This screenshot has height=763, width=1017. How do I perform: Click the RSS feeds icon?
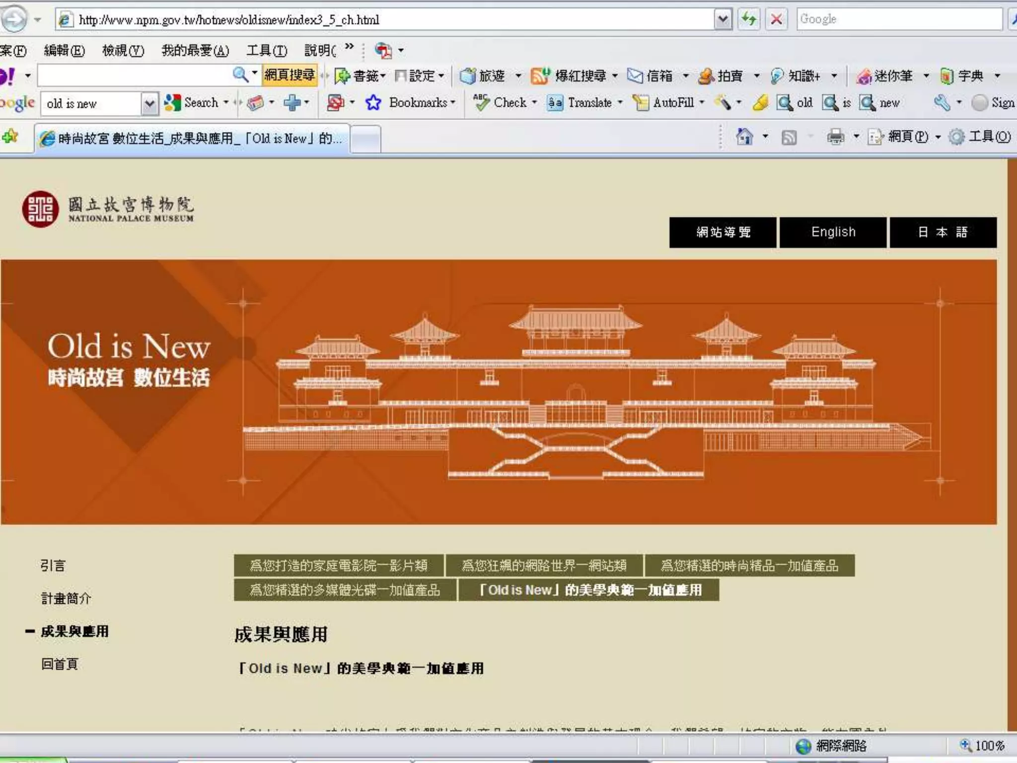point(789,137)
